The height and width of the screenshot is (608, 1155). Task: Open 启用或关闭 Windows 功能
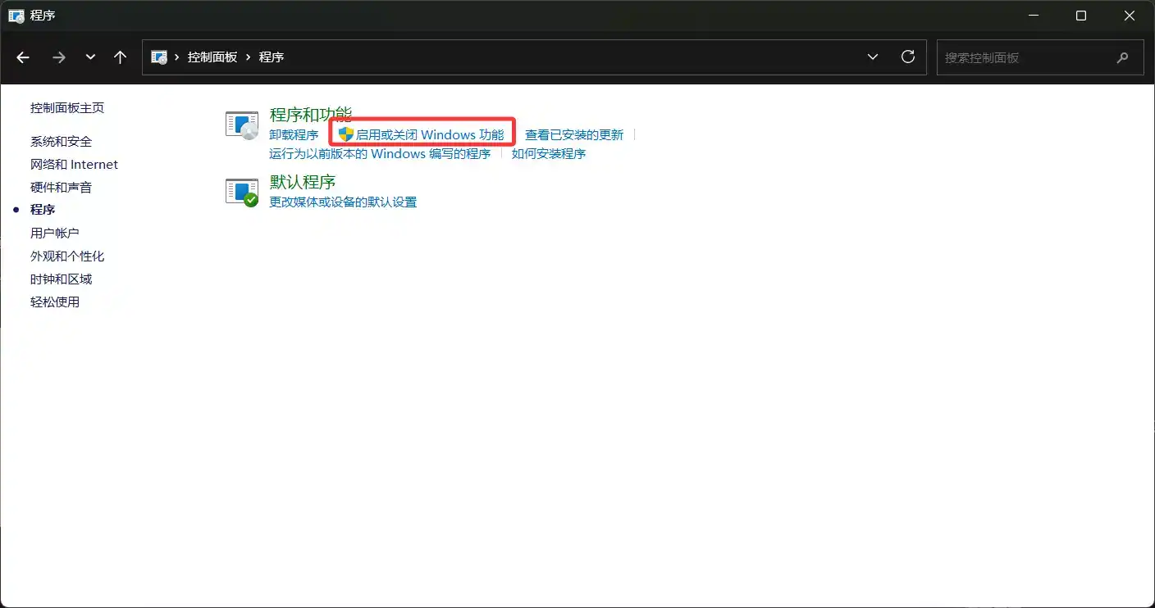click(x=430, y=135)
